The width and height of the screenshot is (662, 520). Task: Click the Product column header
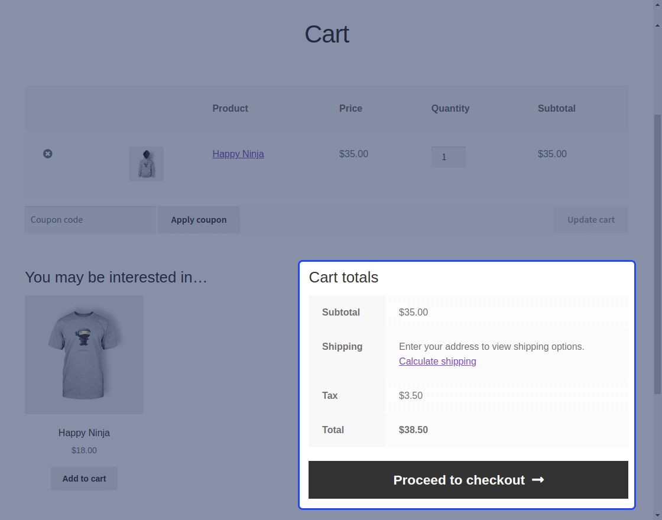coord(230,108)
